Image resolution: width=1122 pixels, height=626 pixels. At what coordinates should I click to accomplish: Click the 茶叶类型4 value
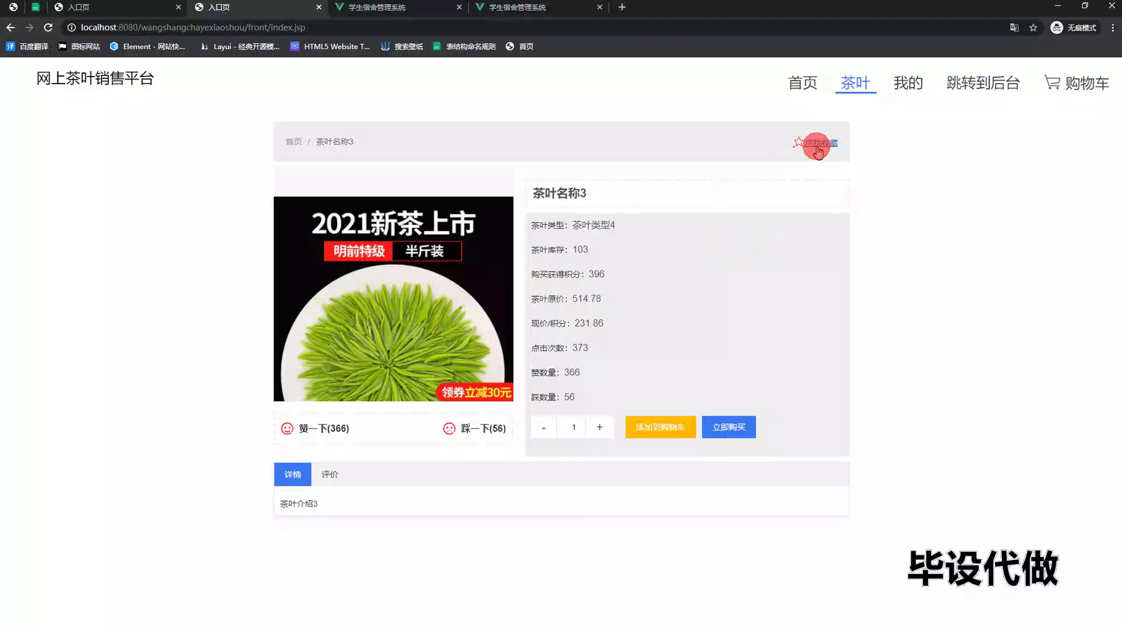[x=593, y=225]
